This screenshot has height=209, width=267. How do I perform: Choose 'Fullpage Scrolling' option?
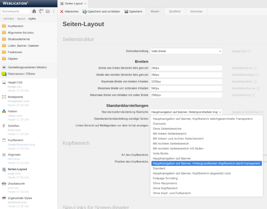[207, 178]
